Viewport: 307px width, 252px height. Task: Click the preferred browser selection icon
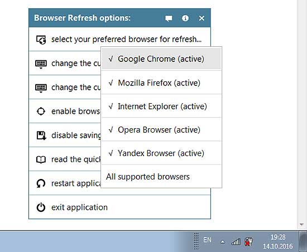pyautogui.click(x=41, y=40)
